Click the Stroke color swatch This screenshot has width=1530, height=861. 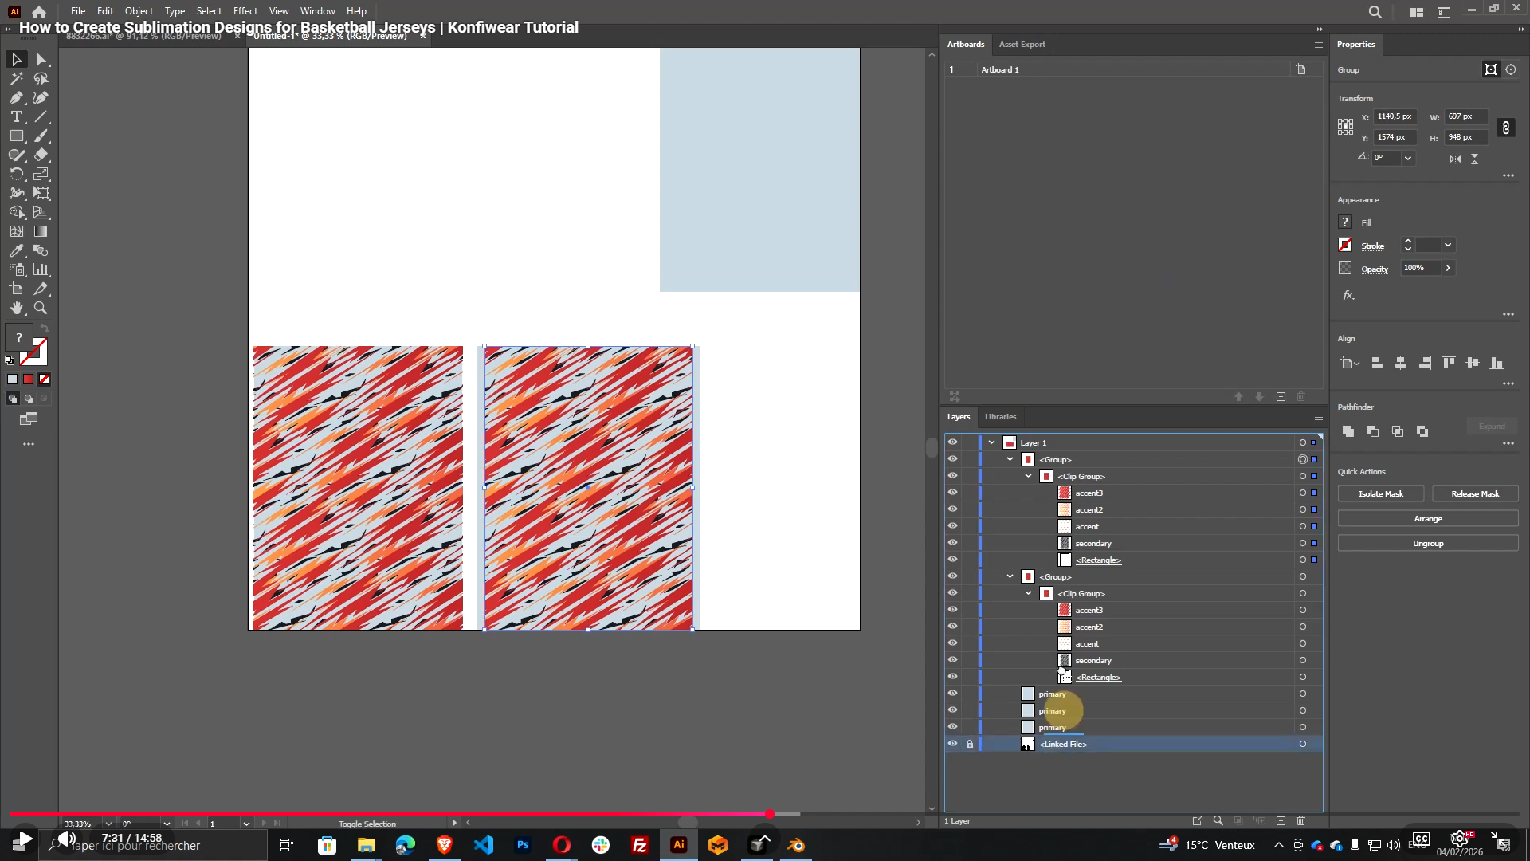[1344, 245]
